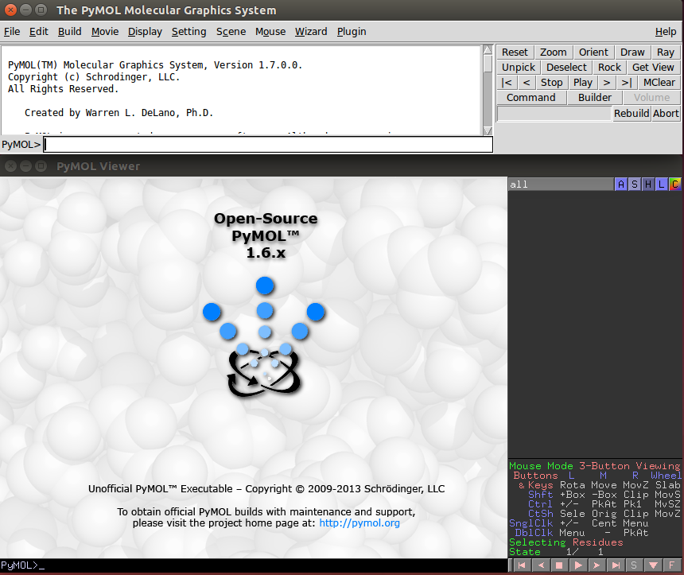Close the main PyMOL window

pyautogui.click(x=11, y=10)
